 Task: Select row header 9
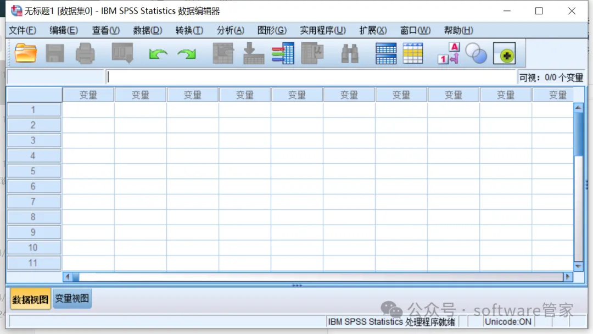[x=34, y=232]
